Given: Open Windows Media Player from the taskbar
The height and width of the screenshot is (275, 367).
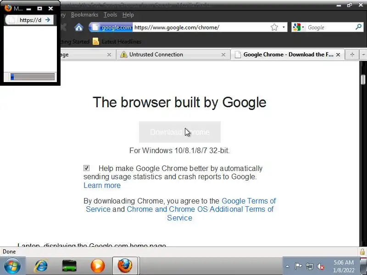Looking at the screenshot, I should 98,266.
